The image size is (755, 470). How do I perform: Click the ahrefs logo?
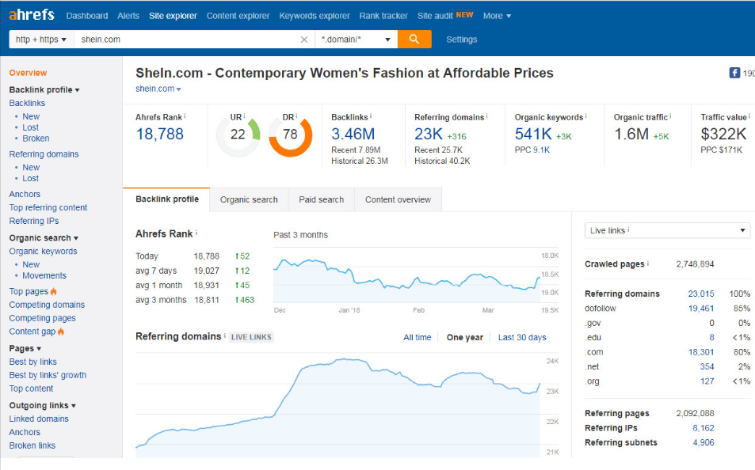point(31,15)
